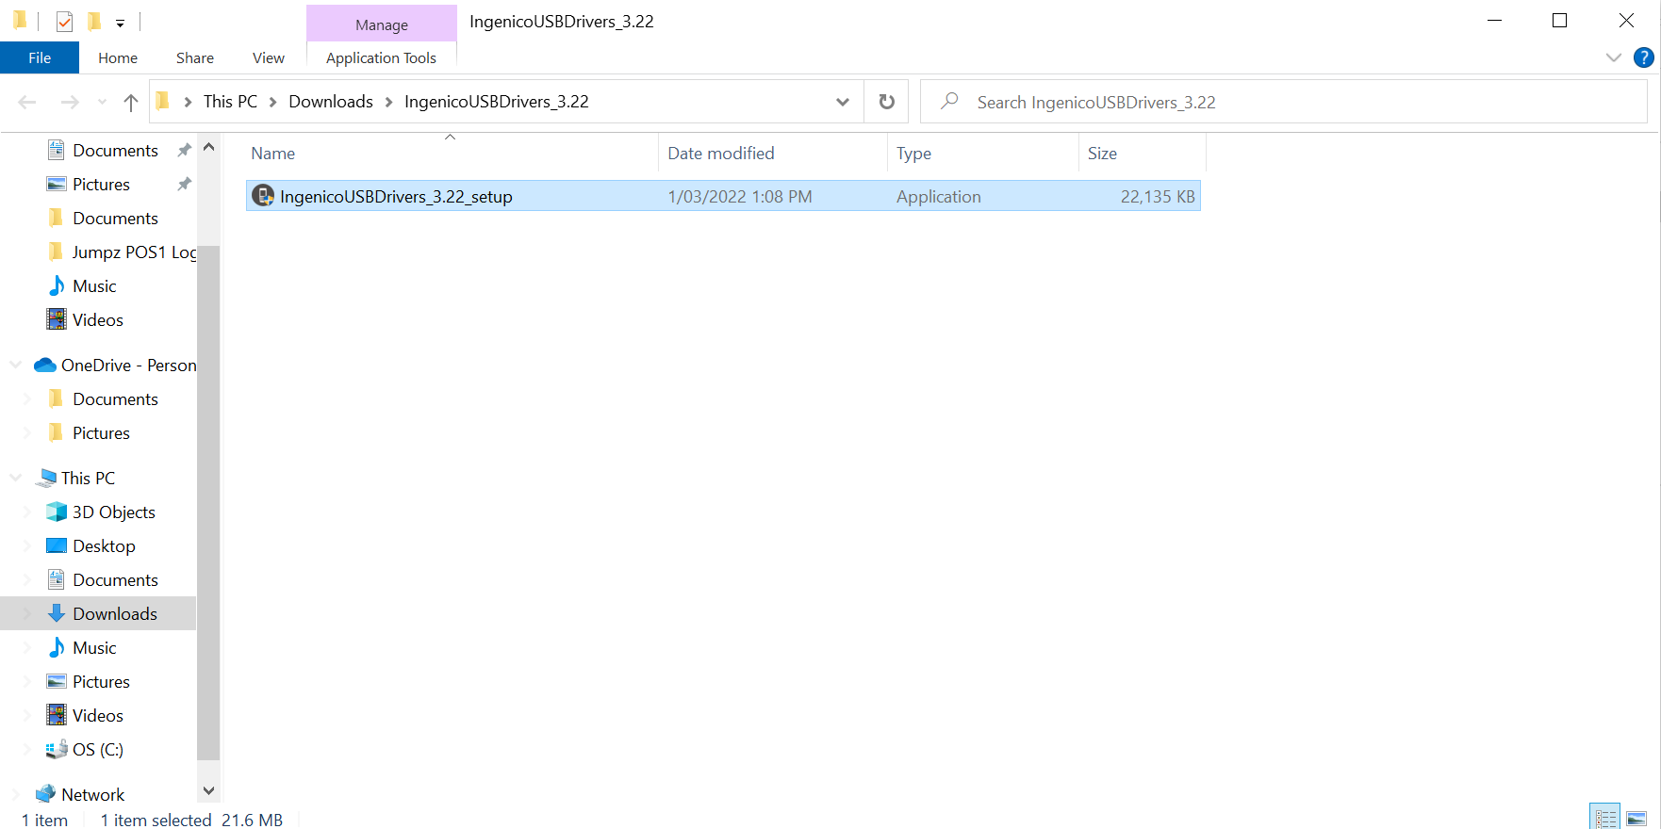The width and height of the screenshot is (1661, 829).
Task: Click the 3D Objects cube icon
Action: [x=57, y=512]
